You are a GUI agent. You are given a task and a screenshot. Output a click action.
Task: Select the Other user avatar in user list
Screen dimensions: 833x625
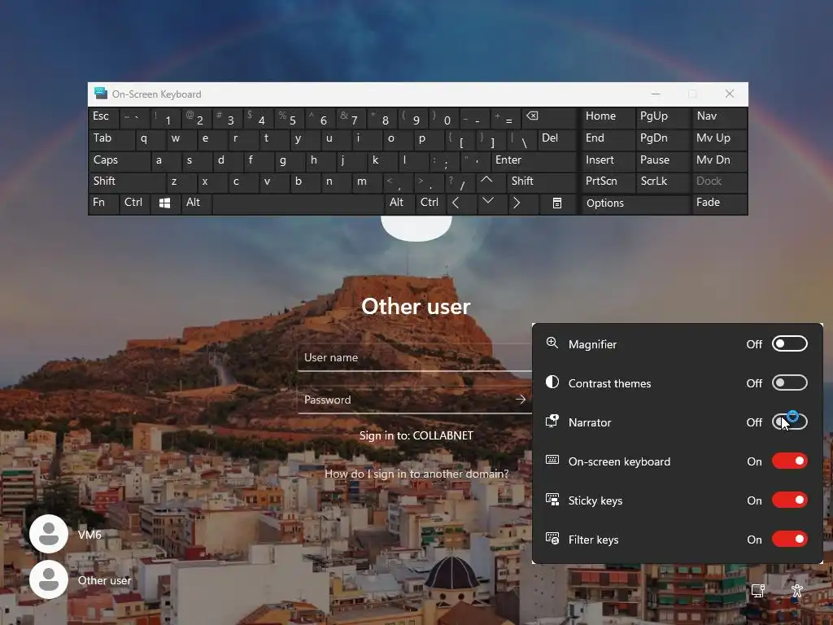click(49, 579)
